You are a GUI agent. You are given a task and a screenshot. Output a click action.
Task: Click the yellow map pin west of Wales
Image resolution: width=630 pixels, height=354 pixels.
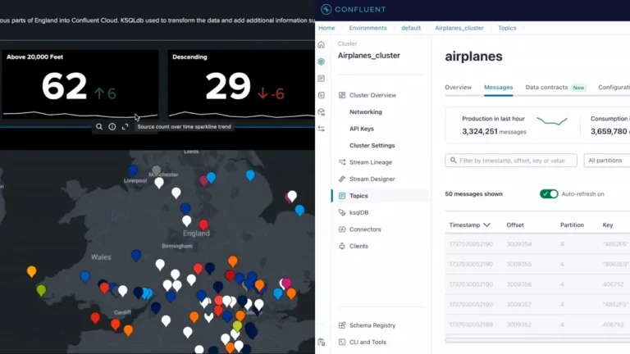[32, 271]
